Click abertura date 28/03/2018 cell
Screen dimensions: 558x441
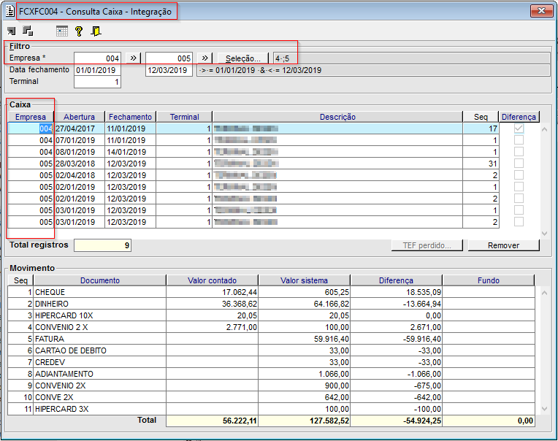(80, 164)
